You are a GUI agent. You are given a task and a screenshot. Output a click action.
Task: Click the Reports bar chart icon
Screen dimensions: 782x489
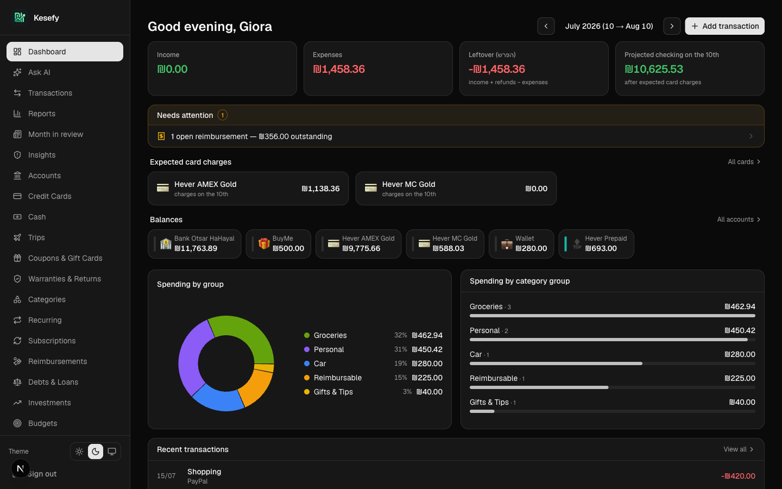[x=17, y=114]
